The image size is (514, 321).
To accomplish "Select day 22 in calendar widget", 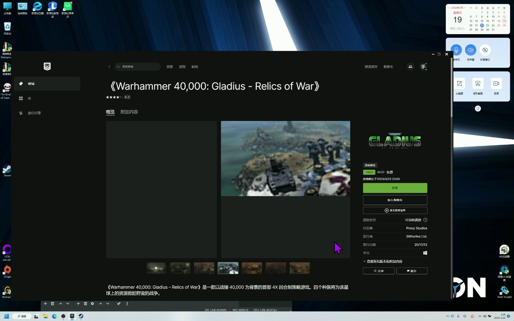I will [482, 26].
